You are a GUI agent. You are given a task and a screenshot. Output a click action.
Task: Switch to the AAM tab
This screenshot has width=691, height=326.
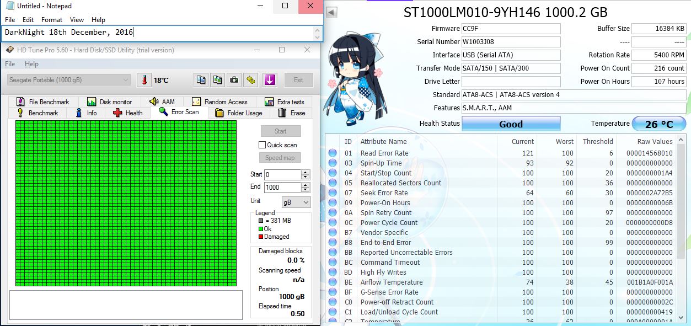pyautogui.click(x=162, y=101)
